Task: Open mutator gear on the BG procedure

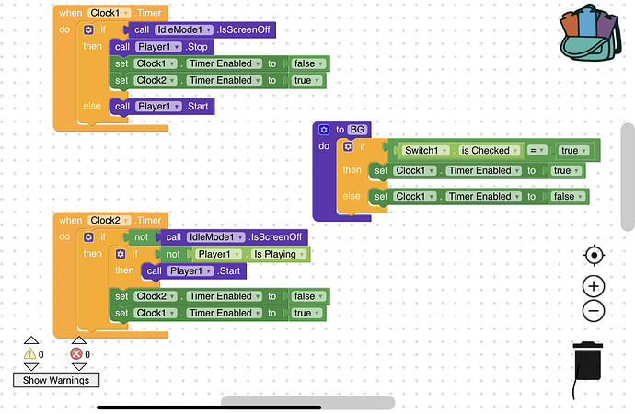Action: [x=324, y=130]
